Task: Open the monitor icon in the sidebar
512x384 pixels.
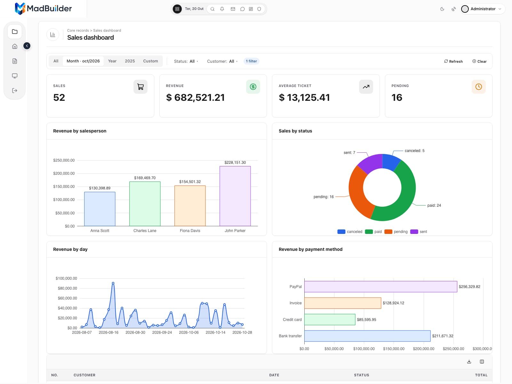Action: [15, 76]
